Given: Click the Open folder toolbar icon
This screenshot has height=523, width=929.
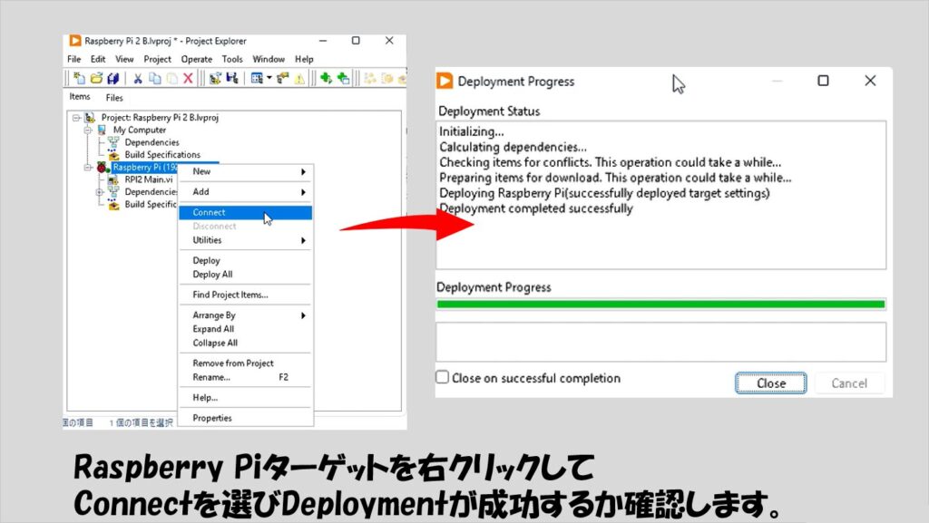Looking at the screenshot, I should (x=96, y=78).
